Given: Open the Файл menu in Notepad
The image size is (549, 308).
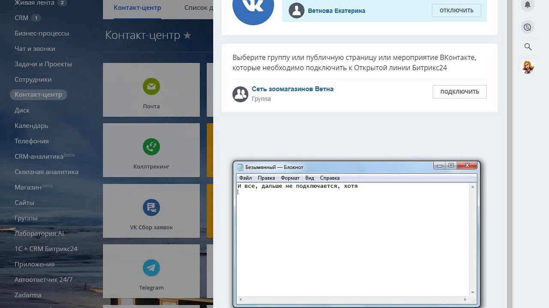Looking at the screenshot, I should (245, 178).
